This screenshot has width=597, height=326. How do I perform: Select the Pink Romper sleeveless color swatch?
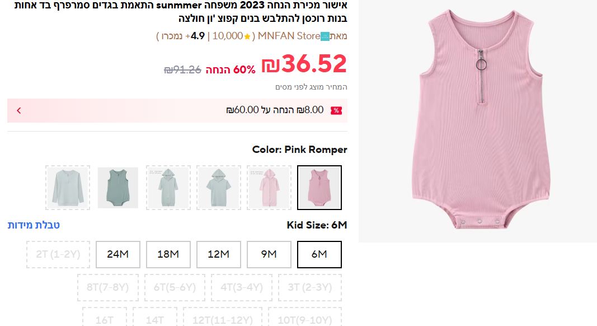point(319,188)
